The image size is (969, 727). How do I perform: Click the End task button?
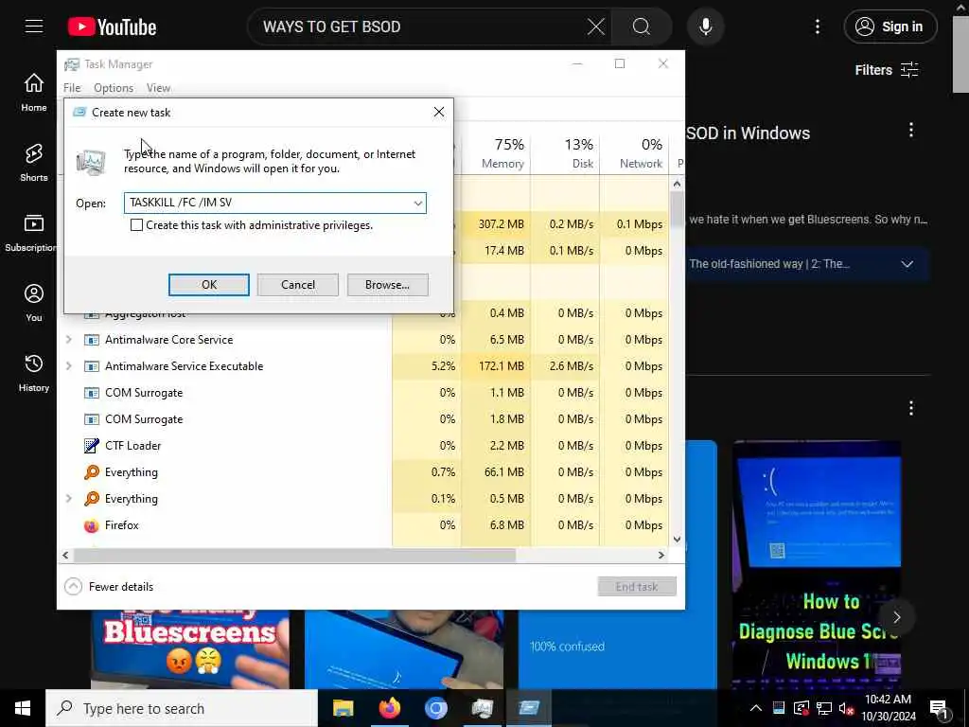click(x=637, y=586)
